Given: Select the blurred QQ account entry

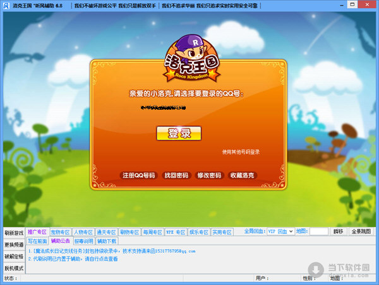Looking at the screenshot, I should click(x=163, y=108).
